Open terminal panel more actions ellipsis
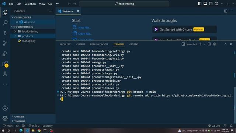This screenshot has height=133, width=236. click(x=220, y=44)
